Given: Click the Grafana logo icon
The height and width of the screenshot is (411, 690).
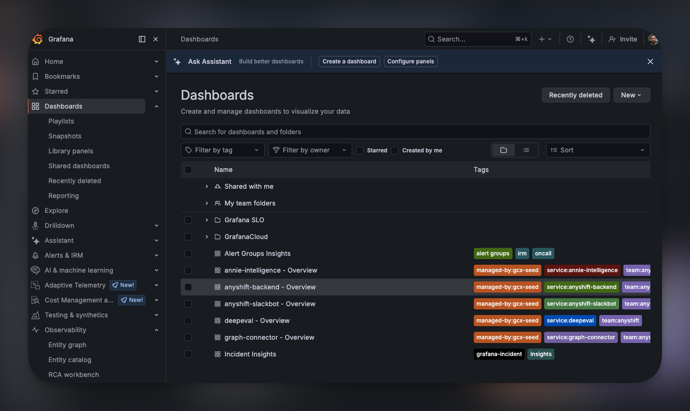Looking at the screenshot, I should pyautogui.click(x=38, y=39).
